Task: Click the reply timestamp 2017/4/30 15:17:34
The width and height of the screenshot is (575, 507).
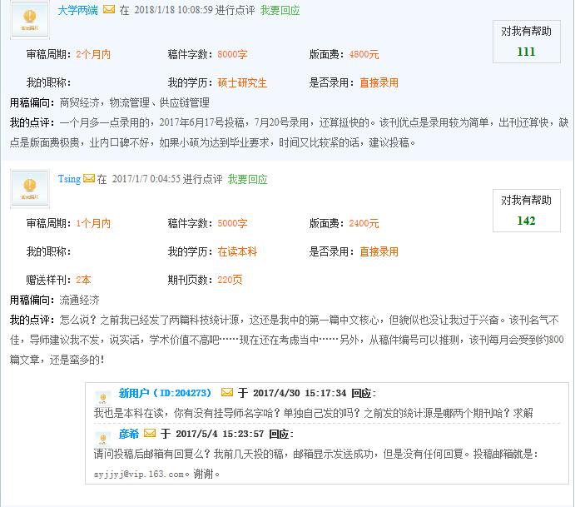Action: (300, 393)
